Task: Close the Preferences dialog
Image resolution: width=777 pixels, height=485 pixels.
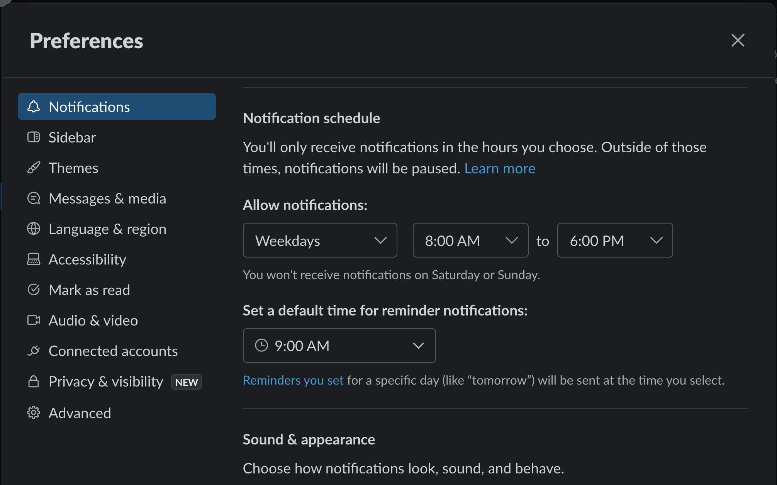Action: pos(738,40)
